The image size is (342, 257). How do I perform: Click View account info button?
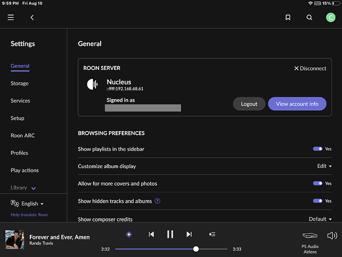(297, 104)
